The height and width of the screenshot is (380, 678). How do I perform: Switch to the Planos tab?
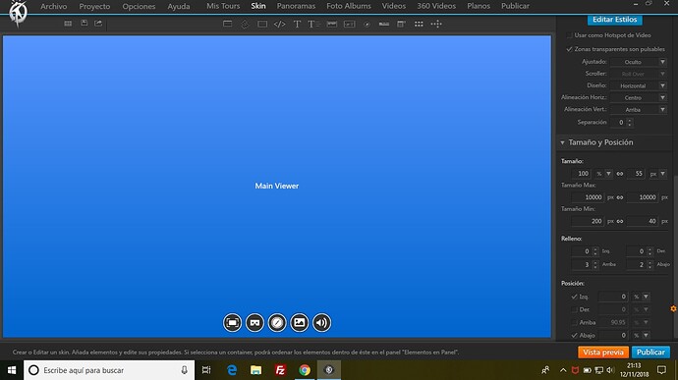tap(479, 6)
